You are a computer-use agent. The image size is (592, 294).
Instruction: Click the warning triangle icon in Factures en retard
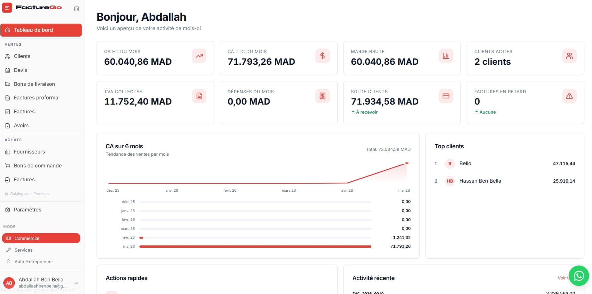pyautogui.click(x=569, y=96)
